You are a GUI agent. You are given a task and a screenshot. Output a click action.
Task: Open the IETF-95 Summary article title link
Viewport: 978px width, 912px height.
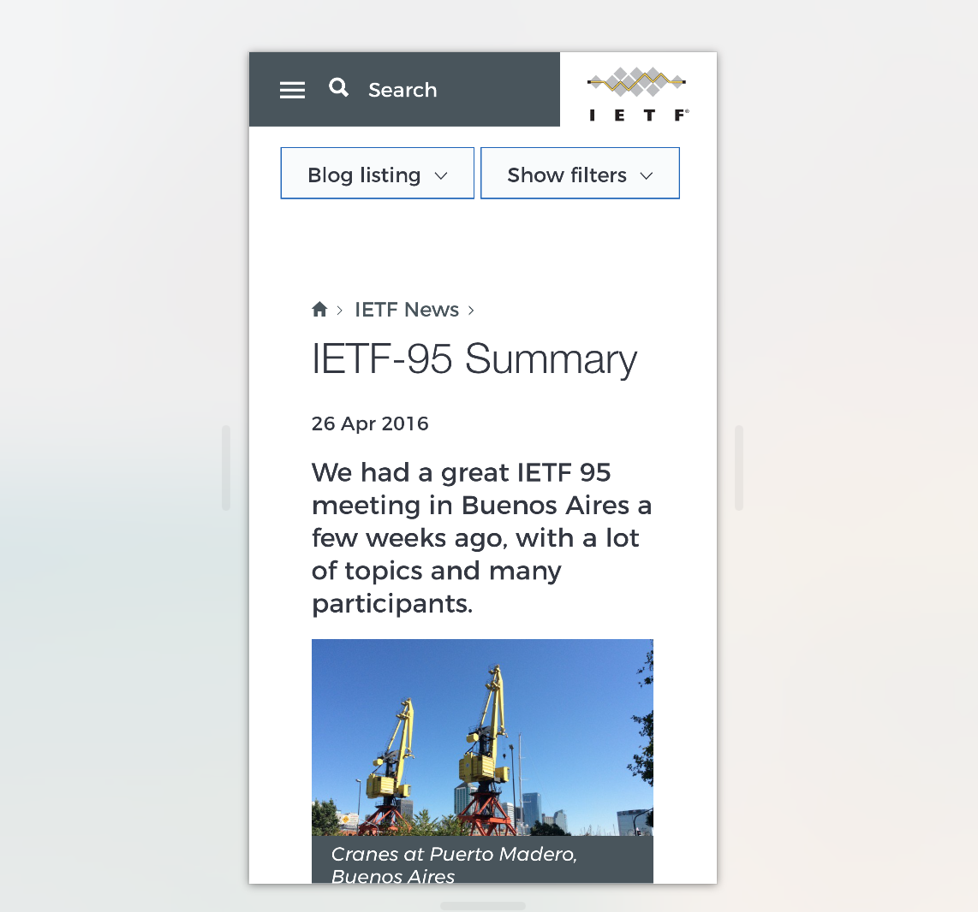474,359
